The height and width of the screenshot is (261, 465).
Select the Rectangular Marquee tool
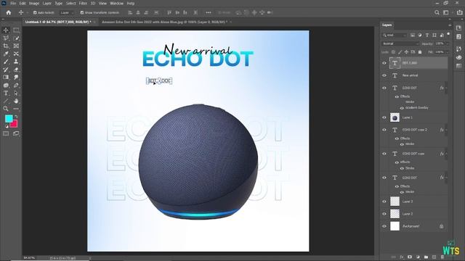(16, 30)
